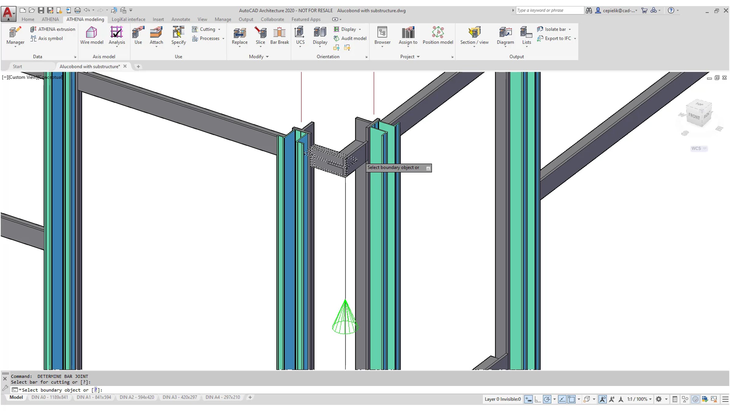The image size is (730, 411).
Task: Click the Analysis tool icon
Action: coord(117,35)
